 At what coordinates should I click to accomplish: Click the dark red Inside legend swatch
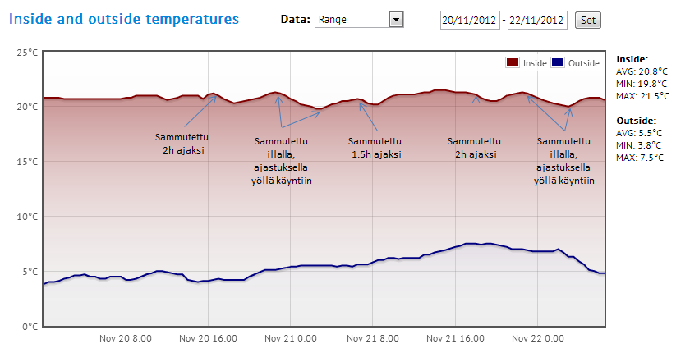pos(513,62)
